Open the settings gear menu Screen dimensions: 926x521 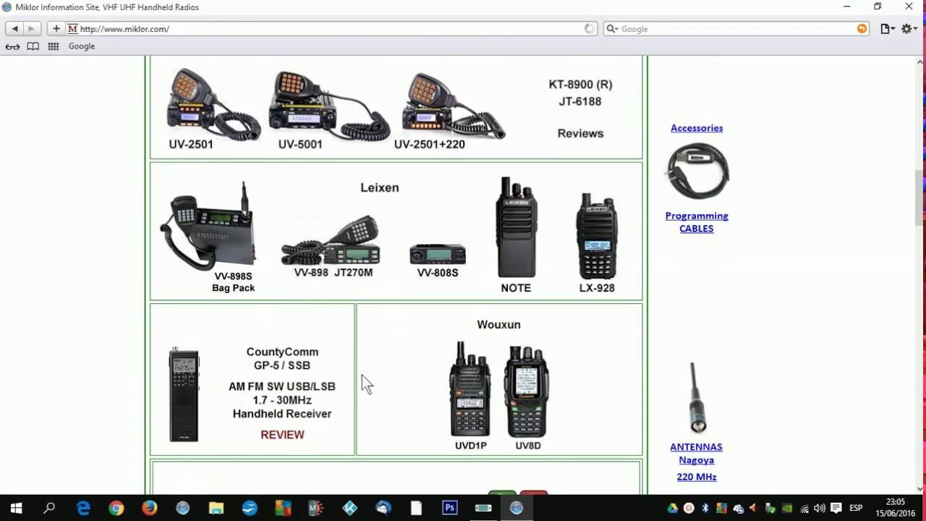tap(909, 29)
